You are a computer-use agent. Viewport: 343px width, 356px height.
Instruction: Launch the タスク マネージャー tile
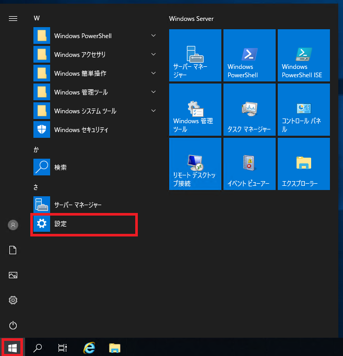pyautogui.click(x=249, y=110)
